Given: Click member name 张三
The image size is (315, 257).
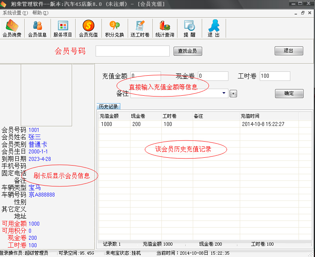Looking at the screenshot, I should click(34, 137).
